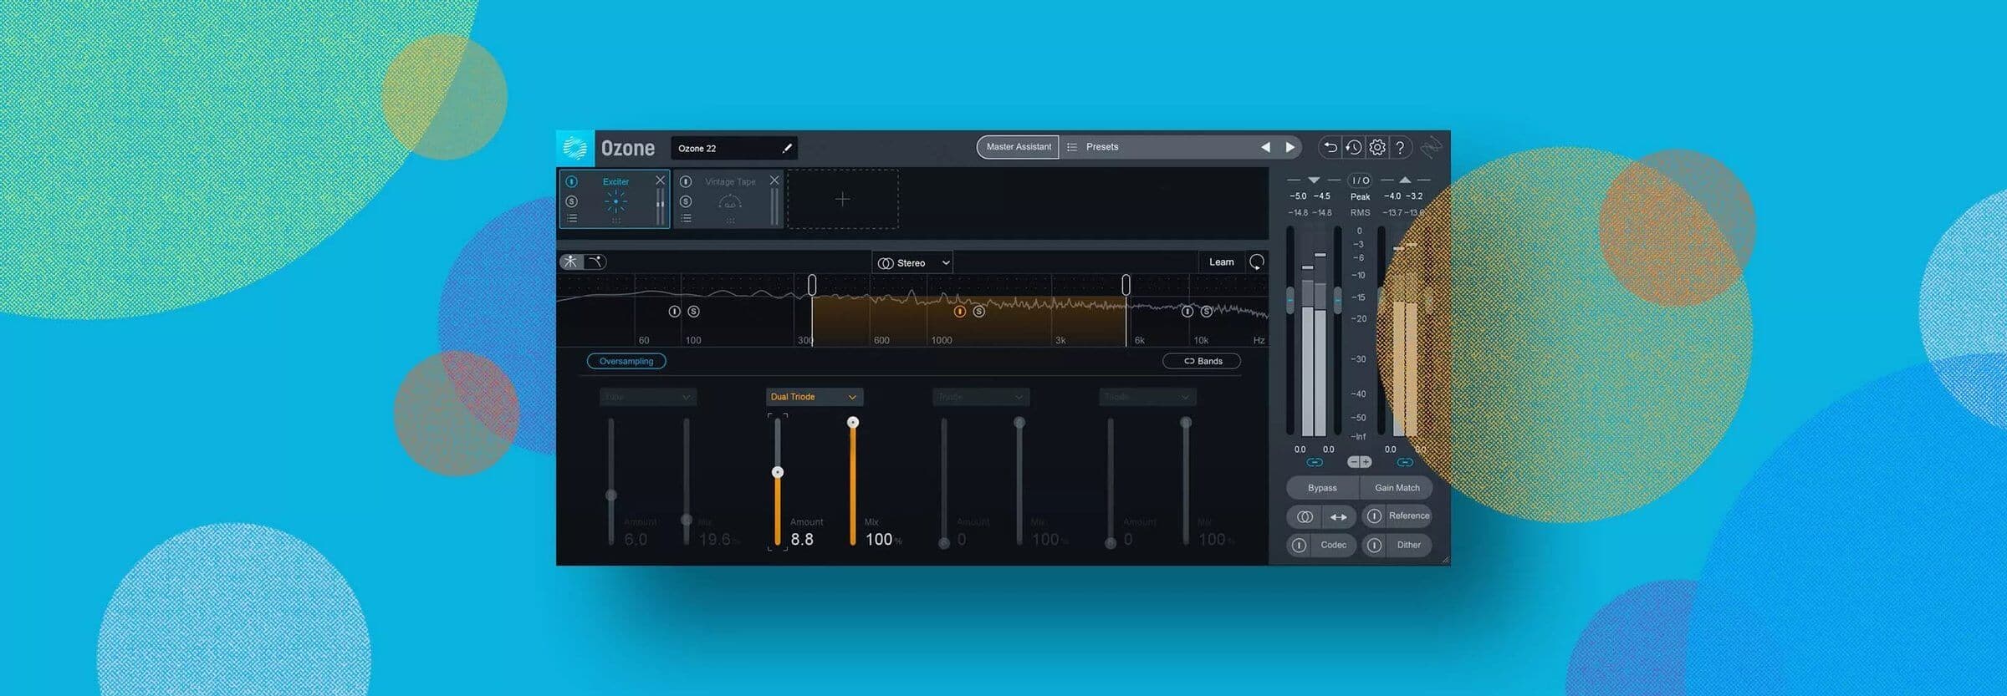Open the Stereo channel mode dropdown
Screen dimensions: 2007x696
(912, 262)
